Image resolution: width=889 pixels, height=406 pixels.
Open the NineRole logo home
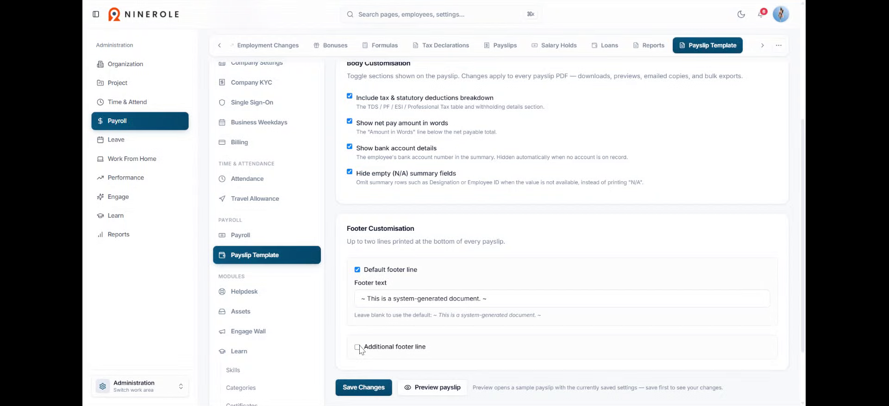tap(144, 14)
